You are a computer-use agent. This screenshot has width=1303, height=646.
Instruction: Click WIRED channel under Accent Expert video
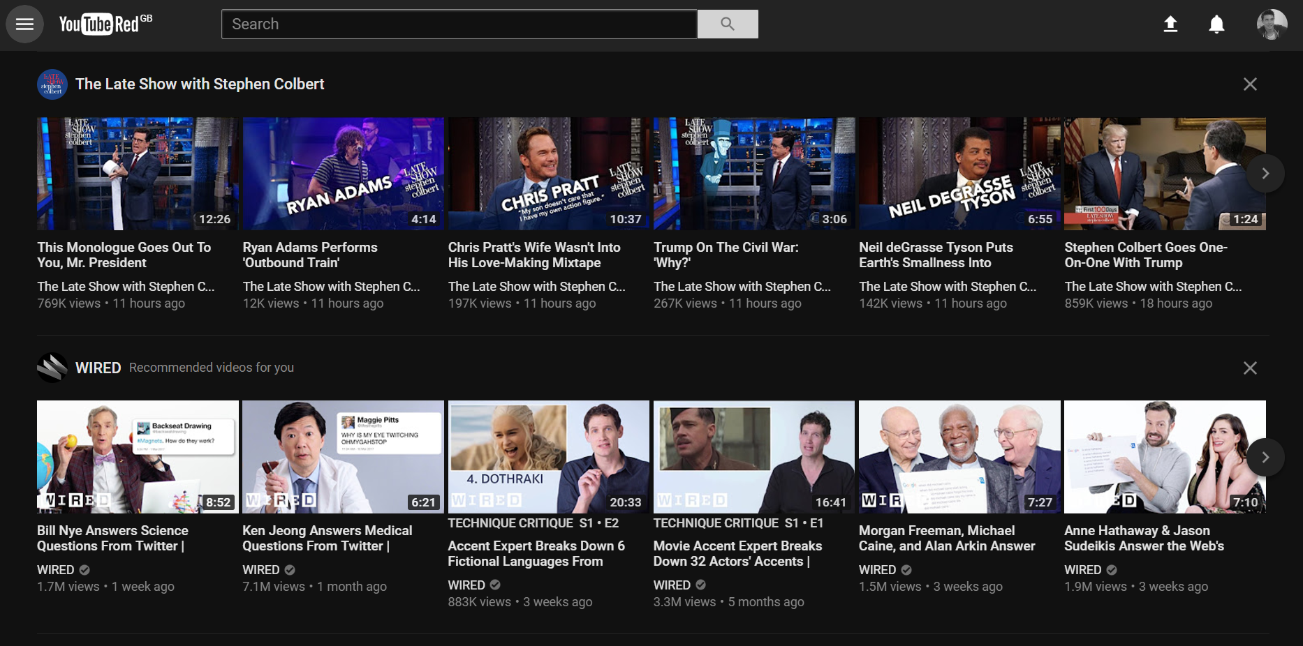pyautogui.click(x=466, y=585)
